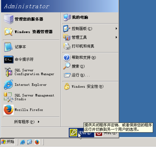
Task: Click the 我的电脑 computer icon
Action: (67, 17)
